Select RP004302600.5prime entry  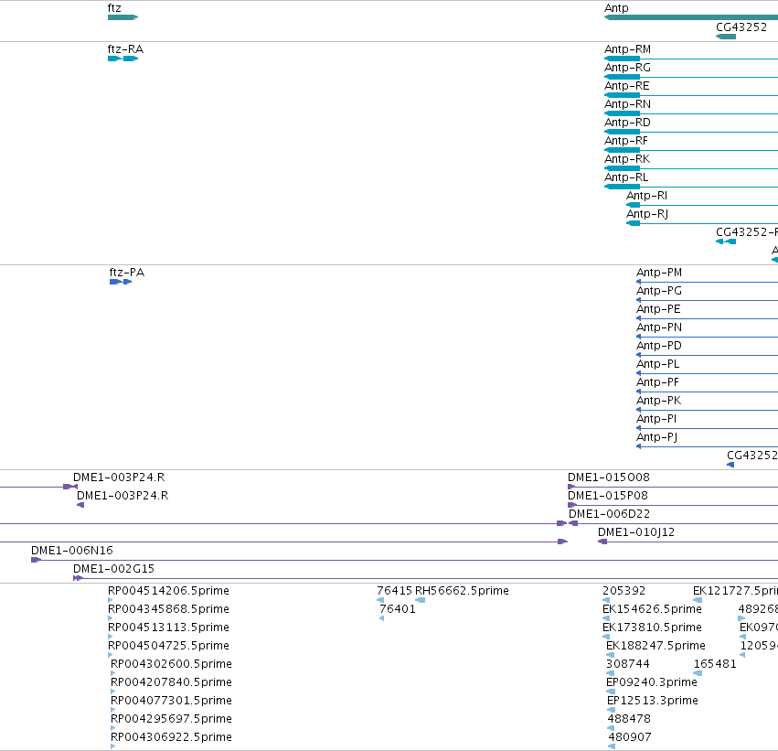point(171,664)
